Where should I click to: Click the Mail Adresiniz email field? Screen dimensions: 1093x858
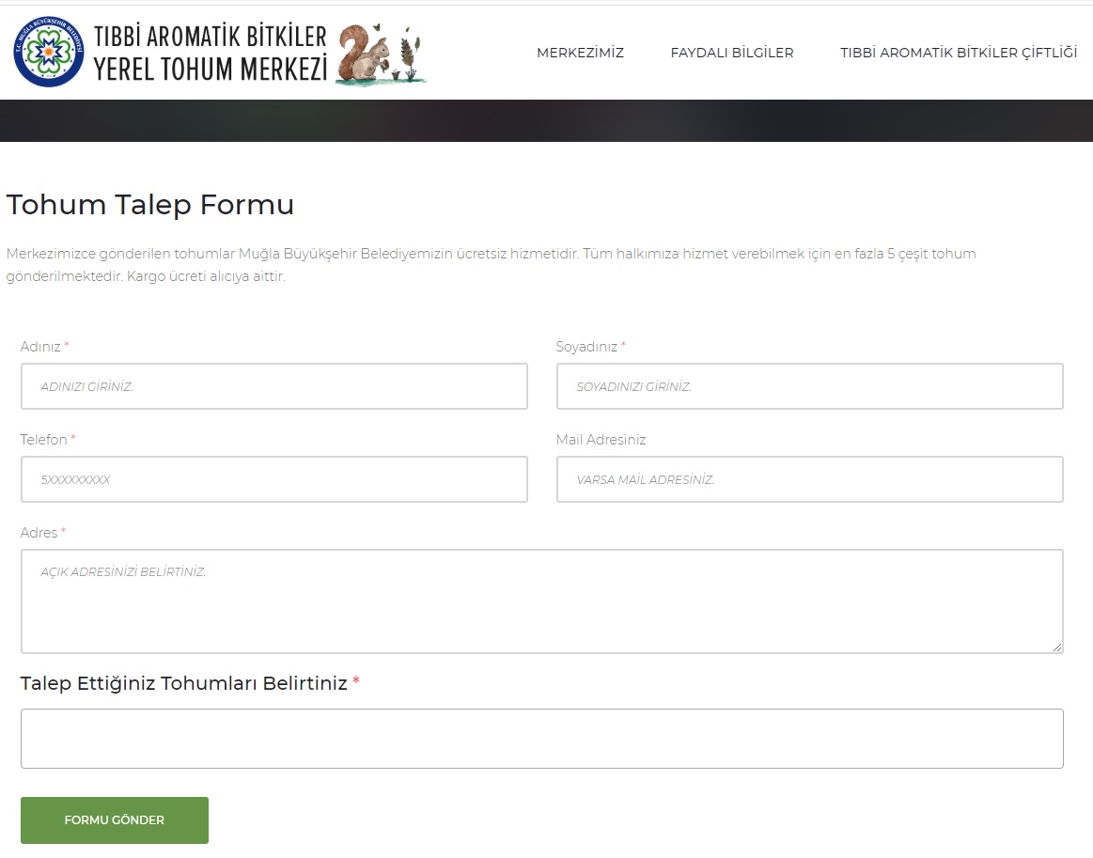pyautogui.click(x=809, y=479)
